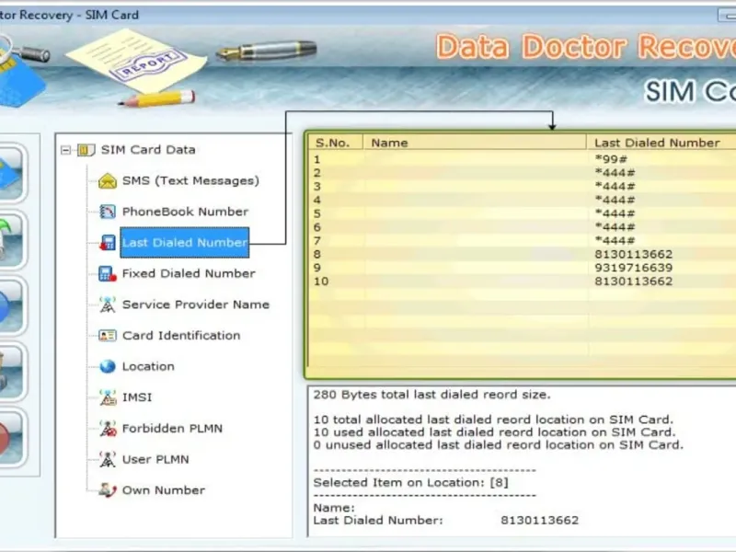Click the PhoneBook Number icon
This screenshot has width=736, height=552.
pyautogui.click(x=108, y=212)
